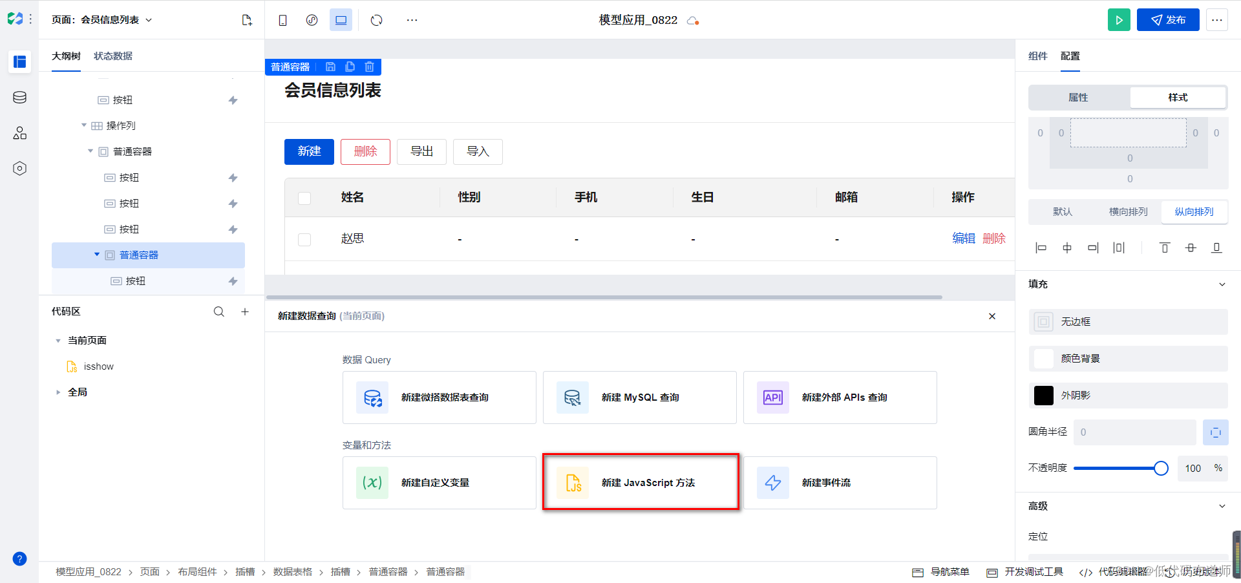Close the 新建数据查询 panel

pyautogui.click(x=992, y=316)
